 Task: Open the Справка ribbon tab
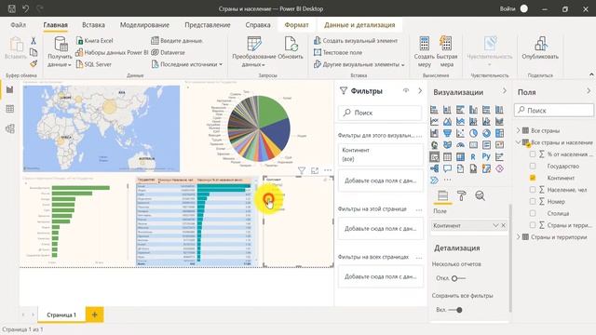257,25
